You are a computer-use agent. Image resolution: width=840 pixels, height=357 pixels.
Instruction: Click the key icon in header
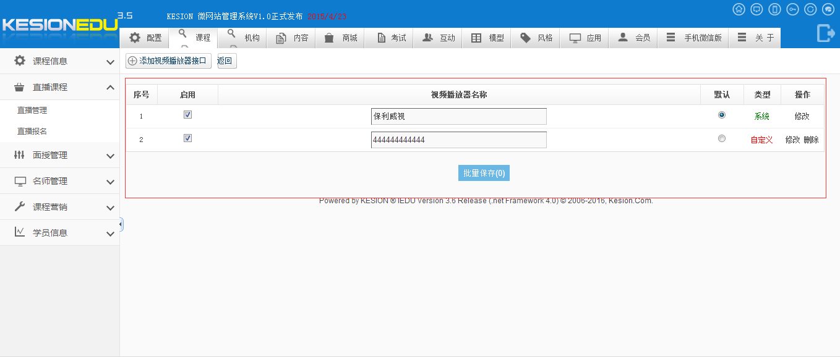point(792,9)
